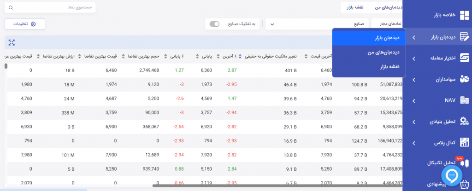Switch to the نقشه بازار top tab
The width and height of the screenshot is (472, 191).
point(355,8)
